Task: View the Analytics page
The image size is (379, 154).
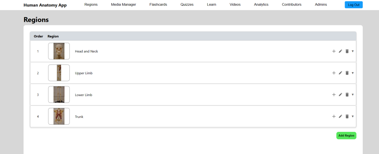Action: coord(261,5)
